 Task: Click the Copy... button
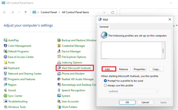[157, 69]
